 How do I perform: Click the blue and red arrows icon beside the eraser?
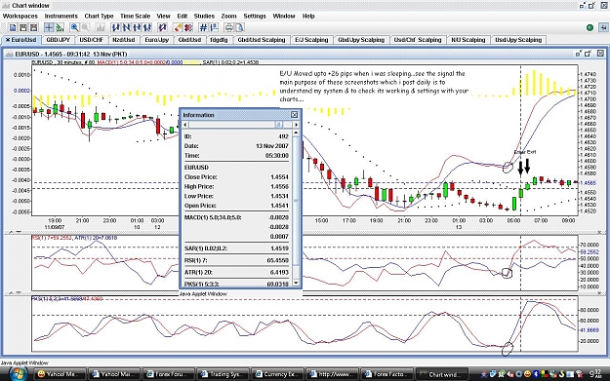click(x=163, y=27)
